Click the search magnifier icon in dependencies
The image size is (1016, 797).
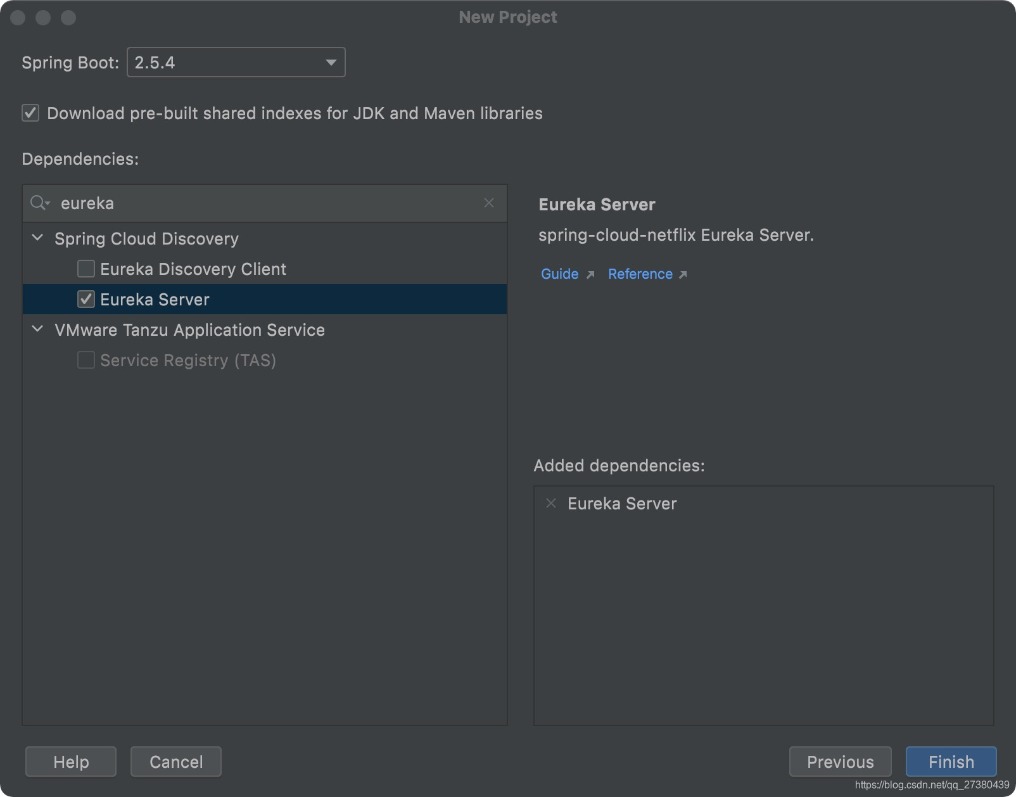coord(39,203)
